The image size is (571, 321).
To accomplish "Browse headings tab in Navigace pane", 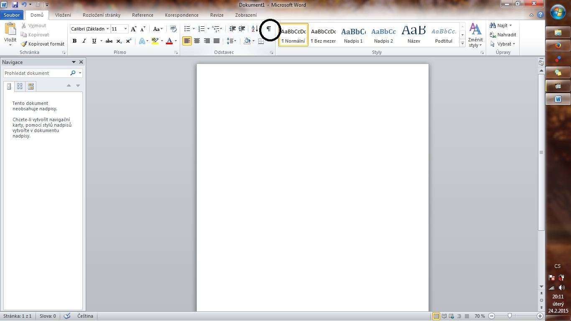I will tap(9, 87).
